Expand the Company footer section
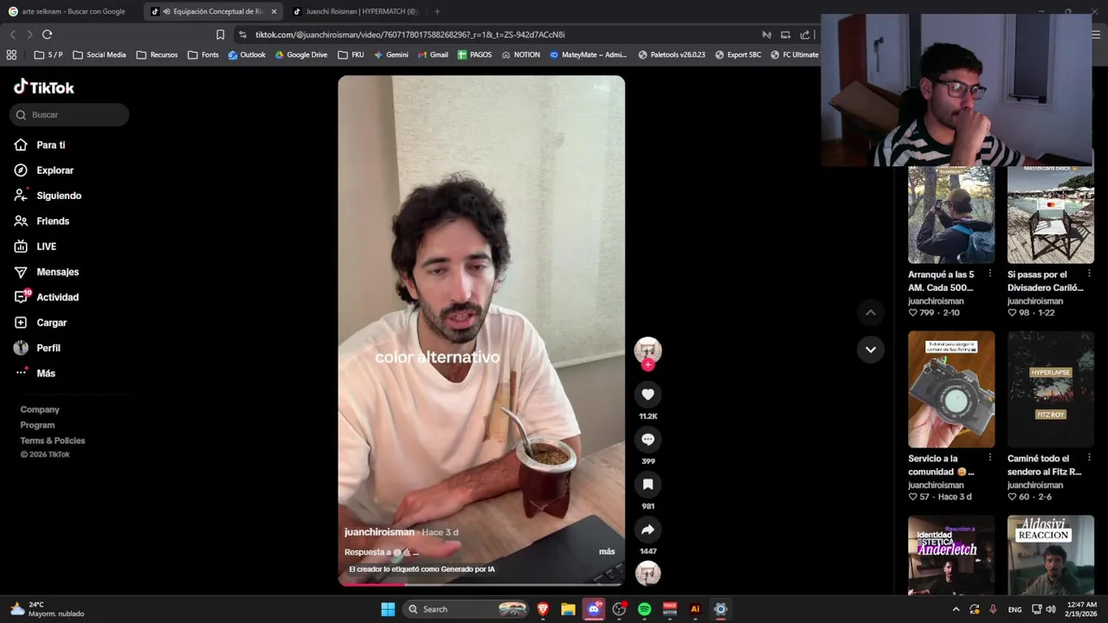The height and width of the screenshot is (623, 1108). 40,409
